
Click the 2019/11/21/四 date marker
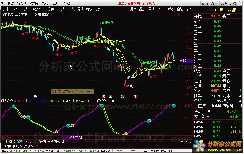tap(73, 137)
